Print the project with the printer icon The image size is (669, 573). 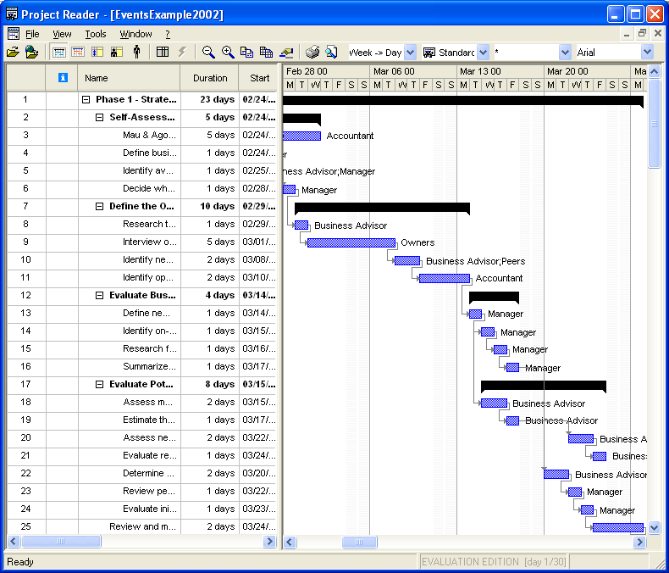312,52
